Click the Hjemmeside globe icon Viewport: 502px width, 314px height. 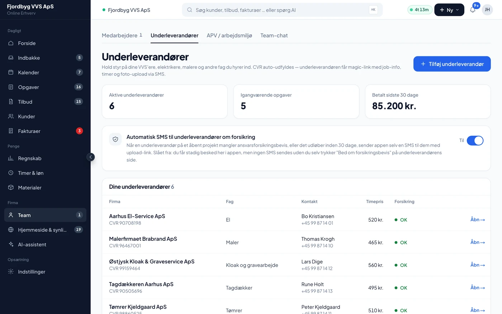pyautogui.click(x=11, y=230)
